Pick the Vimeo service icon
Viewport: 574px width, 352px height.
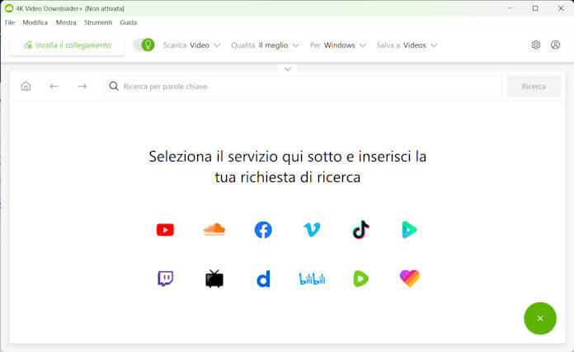(312, 230)
